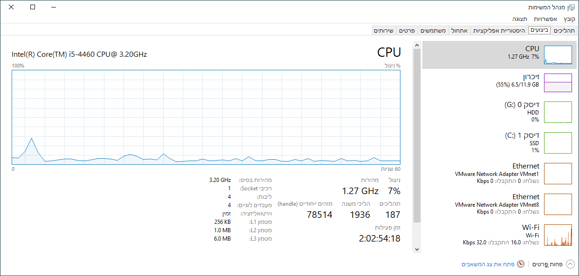Screen dimensions: 579x276
Task: Switch to the תהליכים (Processes) tab
Action: 564,31
